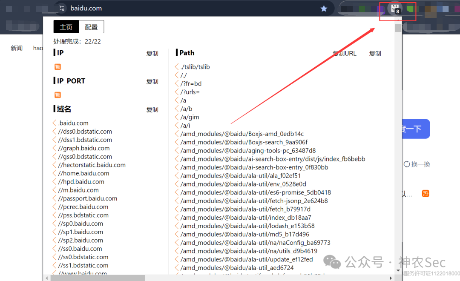Click the 换一换 refresh link

click(417, 164)
